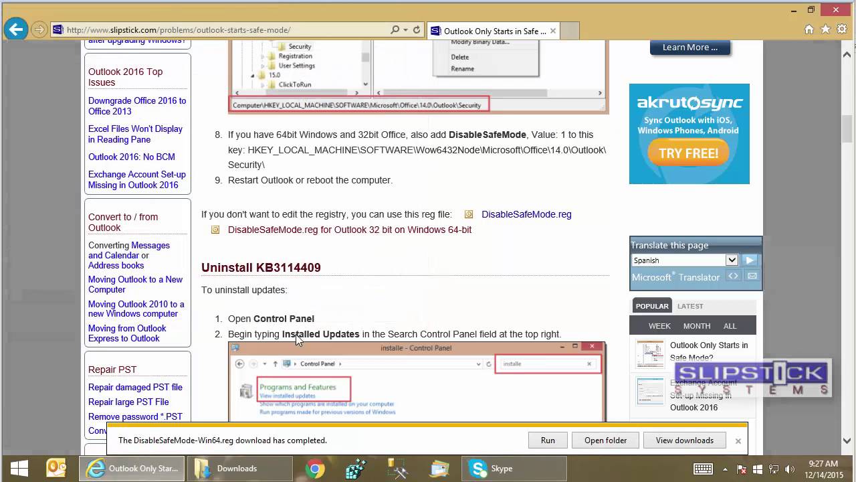
Task: Select the MONTH filter
Action: tap(697, 326)
